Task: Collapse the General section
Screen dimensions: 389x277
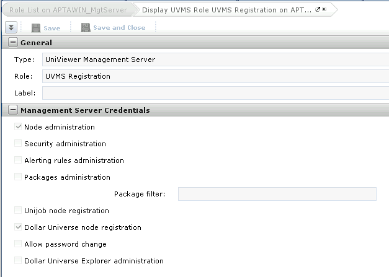Action: coord(13,42)
